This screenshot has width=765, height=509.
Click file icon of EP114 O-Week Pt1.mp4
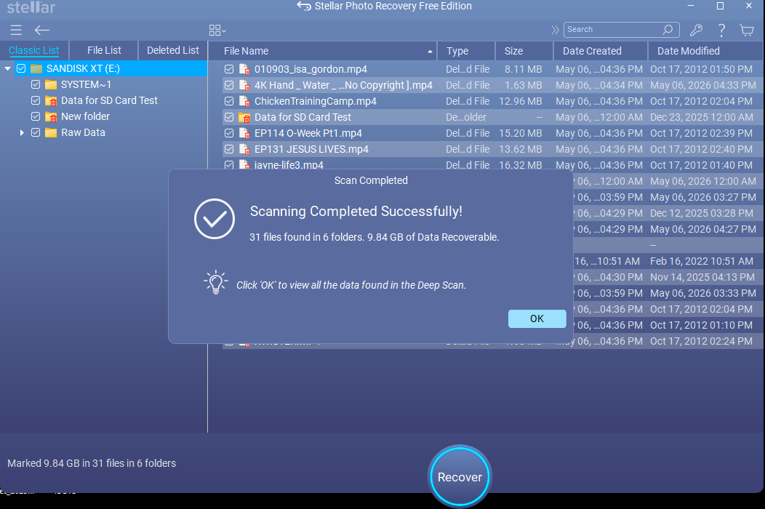(x=244, y=133)
